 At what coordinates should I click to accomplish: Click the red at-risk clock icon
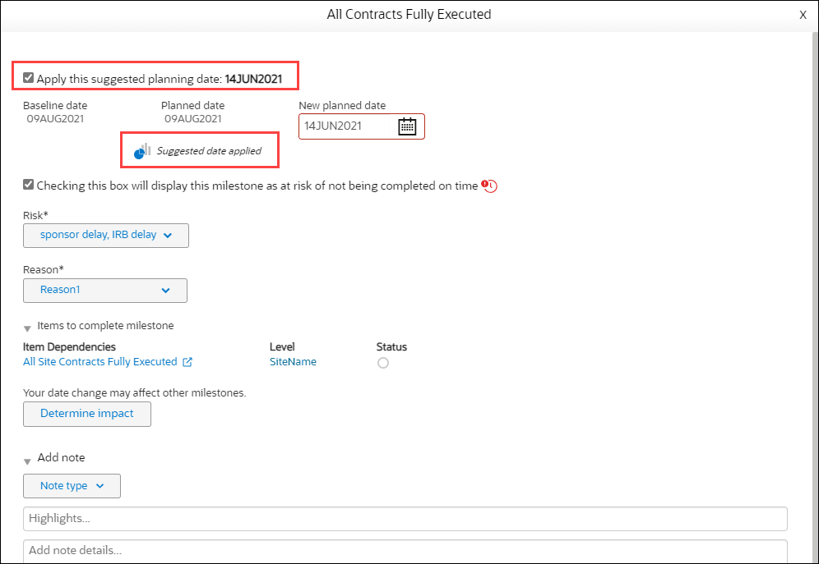tap(488, 186)
